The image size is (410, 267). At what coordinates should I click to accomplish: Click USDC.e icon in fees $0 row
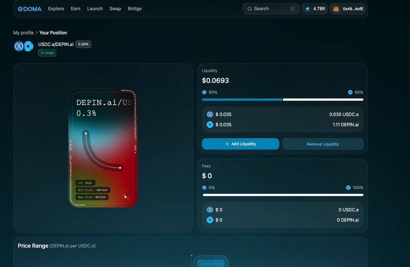210,210
